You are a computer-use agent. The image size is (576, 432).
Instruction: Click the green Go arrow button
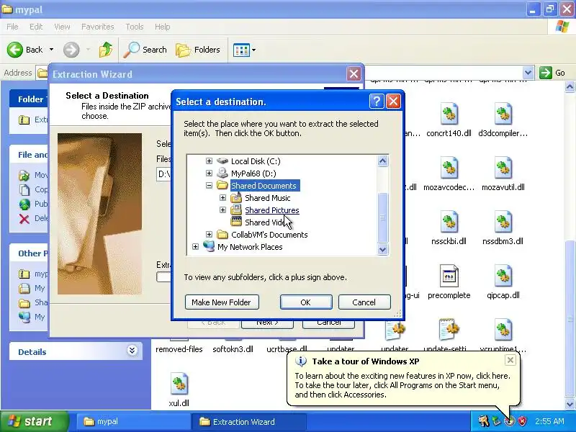click(x=546, y=73)
